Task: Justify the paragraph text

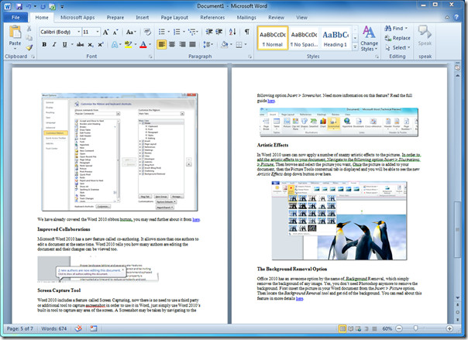Action: [x=192, y=44]
